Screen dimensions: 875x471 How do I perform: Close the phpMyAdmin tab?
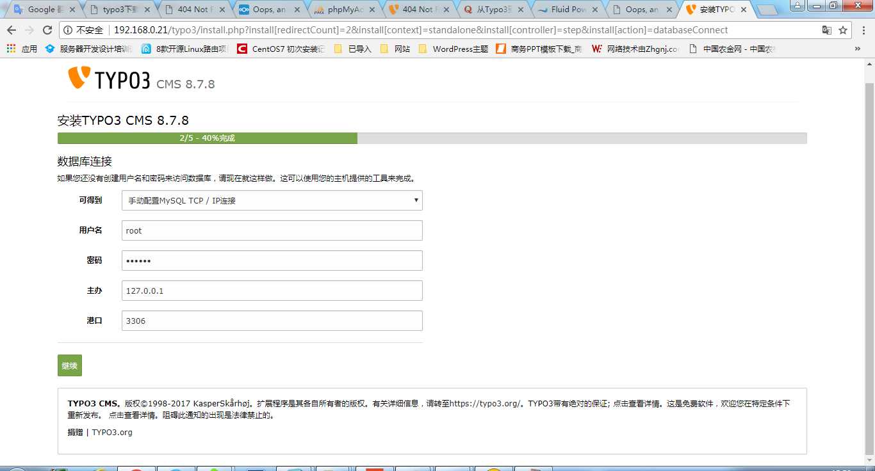(372, 10)
